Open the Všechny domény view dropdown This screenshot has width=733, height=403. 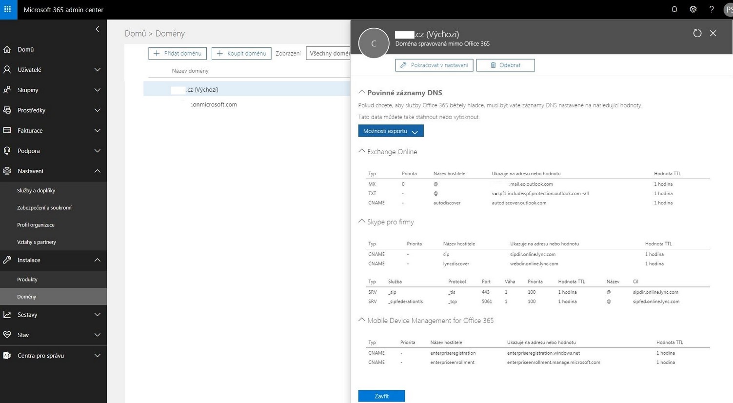329,53
